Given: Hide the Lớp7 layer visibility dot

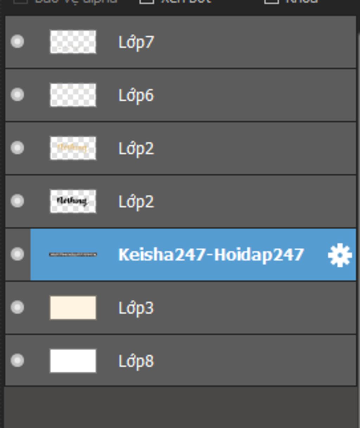Looking at the screenshot, I should [18, 42].
